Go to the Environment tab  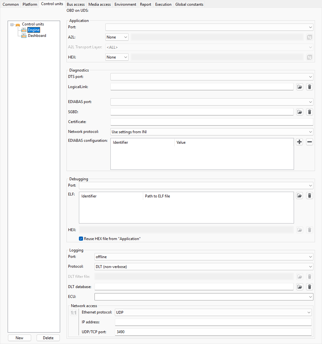pyautogui.click(x=125, y=4)
